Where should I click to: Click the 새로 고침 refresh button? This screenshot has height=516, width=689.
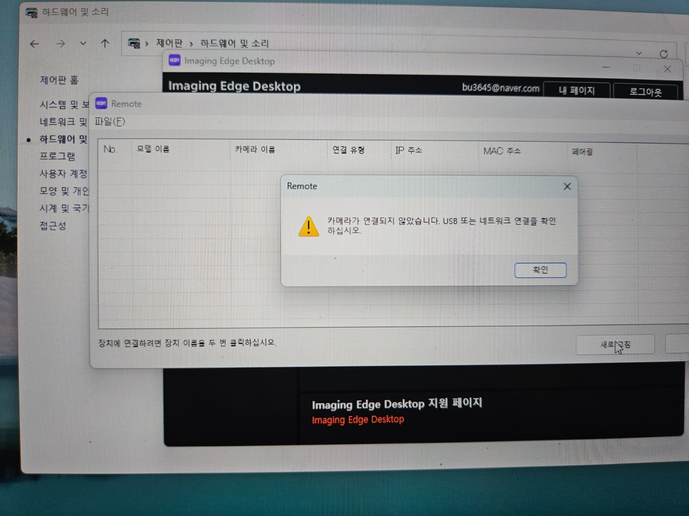point(615,345)
